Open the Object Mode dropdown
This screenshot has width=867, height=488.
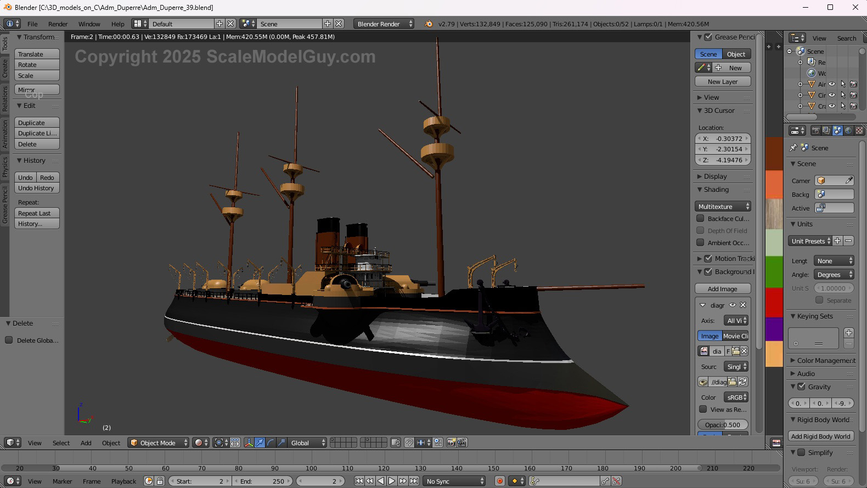pyautogui.click(x=158, y=443)
